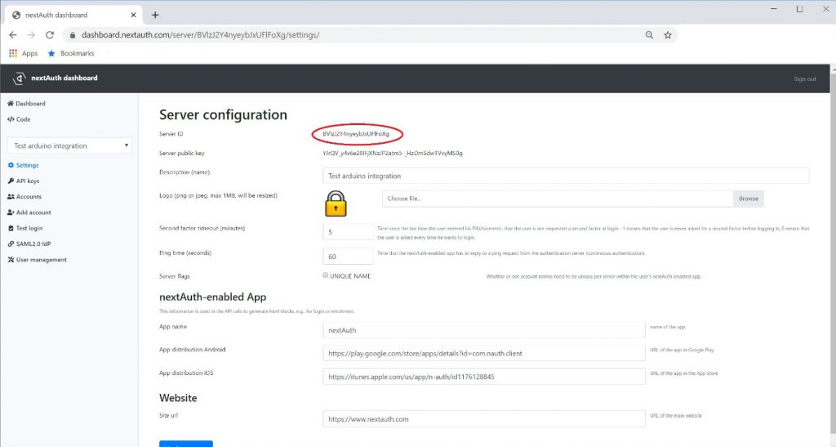Image resolution: width=836 pixels, height=447 pixels.
Task: Click the browser back arrow
Action: tap(13, 34)
